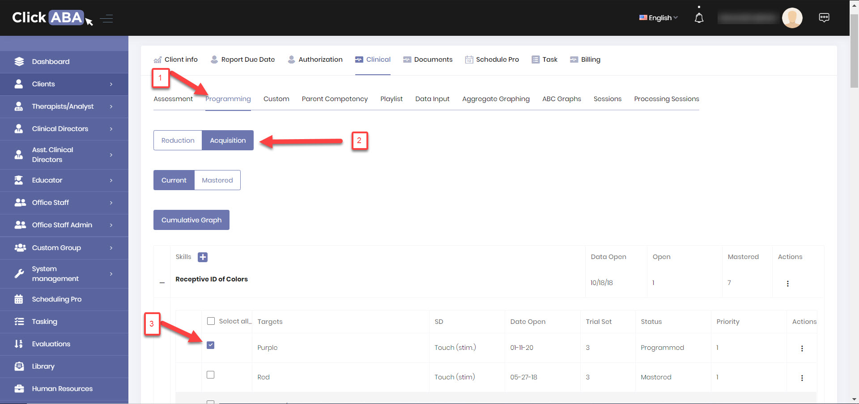Expand the Custom Group submenu chevron

click(111, 248)
